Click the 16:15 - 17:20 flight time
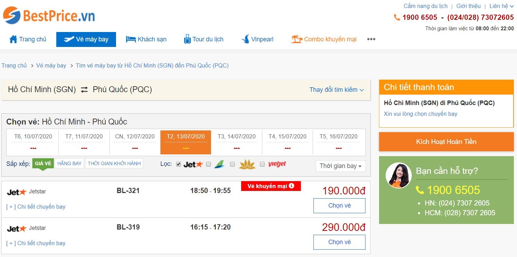Viewport: 517px width, 257px height. coord(211,227)
